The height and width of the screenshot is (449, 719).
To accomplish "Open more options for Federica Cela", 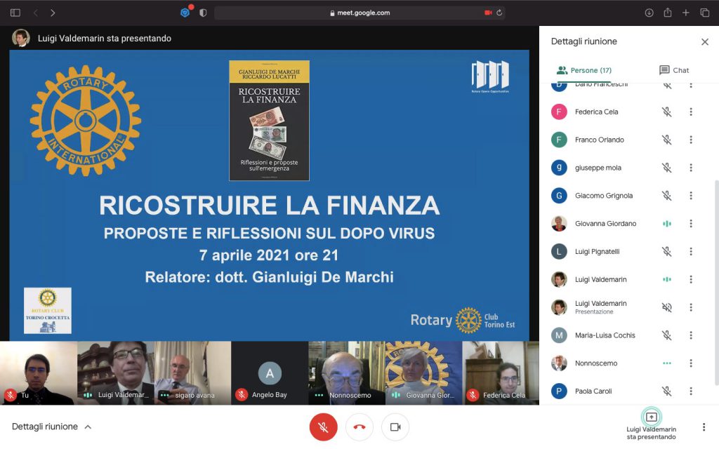I will [x=691, y=112].
